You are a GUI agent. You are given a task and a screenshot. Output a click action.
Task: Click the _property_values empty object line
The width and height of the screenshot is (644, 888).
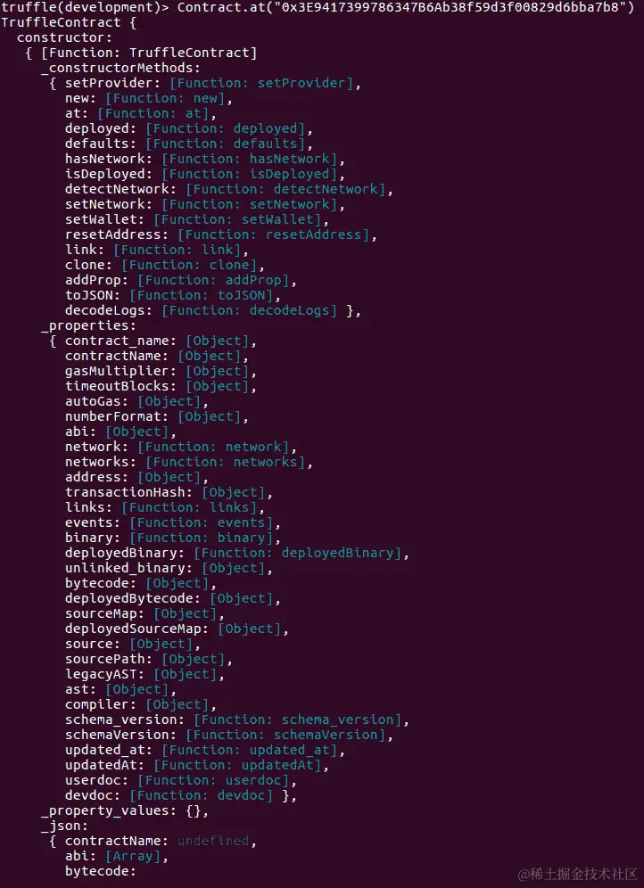pos(125,810)
